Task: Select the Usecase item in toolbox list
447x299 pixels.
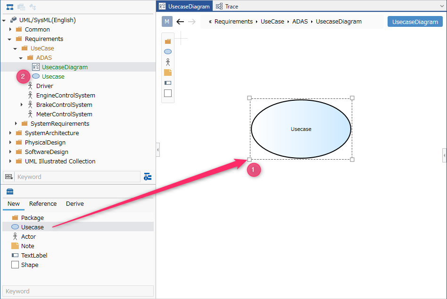Action: [x=78, y=227]
